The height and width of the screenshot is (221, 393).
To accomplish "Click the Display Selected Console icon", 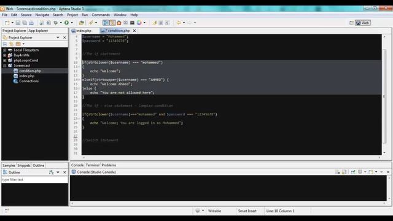I will tap(360, 172).
